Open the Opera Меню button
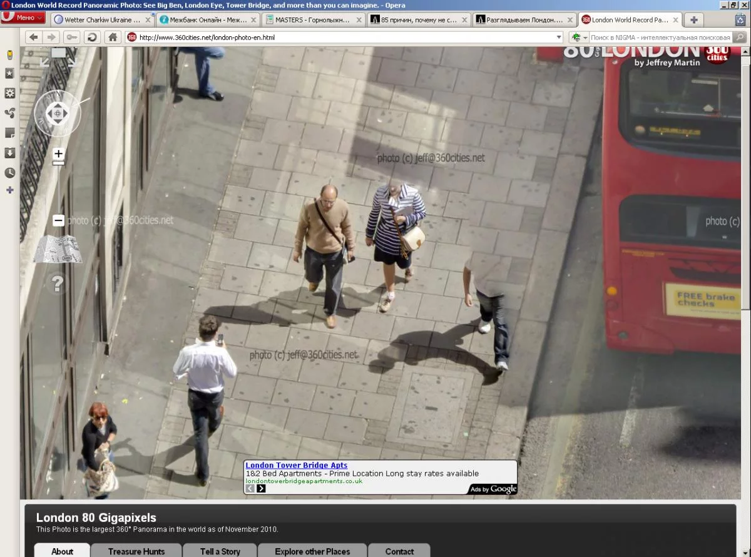 click(23, 18)
